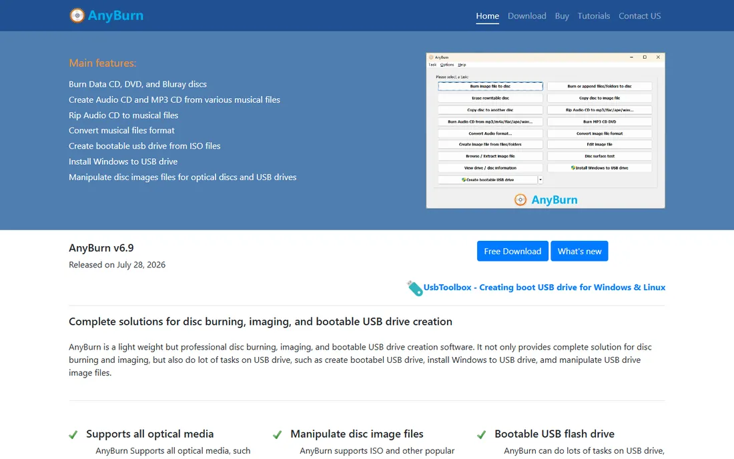Go to the Download page in the navigation
Screen dimensions: 734x459
(x=526, y=16)
